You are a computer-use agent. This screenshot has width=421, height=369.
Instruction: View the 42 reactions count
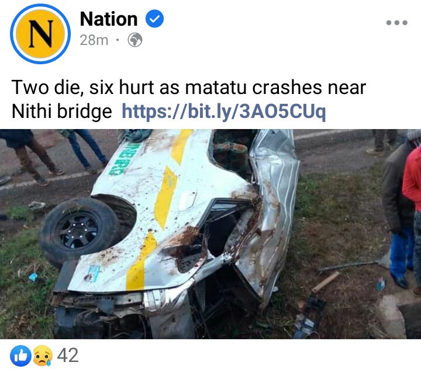pyautogui.click(x=68, y=356)
